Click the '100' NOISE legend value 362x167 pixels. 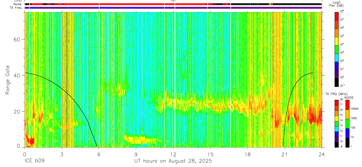coord(353,128)
